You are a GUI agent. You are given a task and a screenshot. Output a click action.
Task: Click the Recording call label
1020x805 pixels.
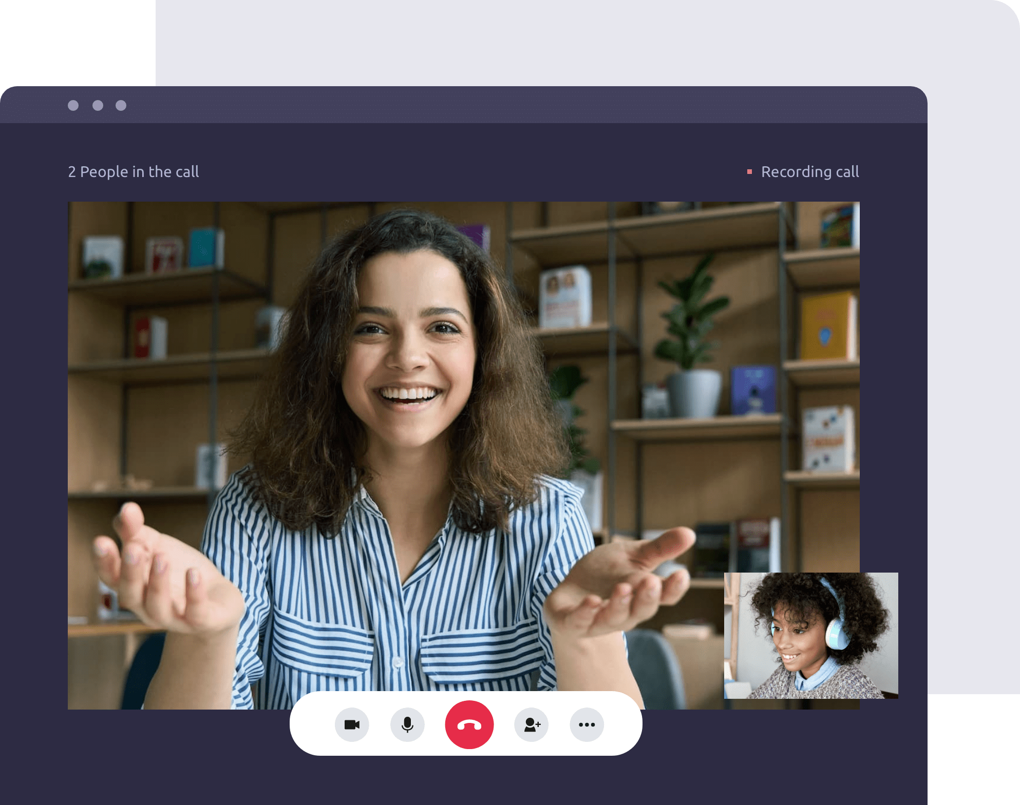pyautogui.click(x=810, y=172)
